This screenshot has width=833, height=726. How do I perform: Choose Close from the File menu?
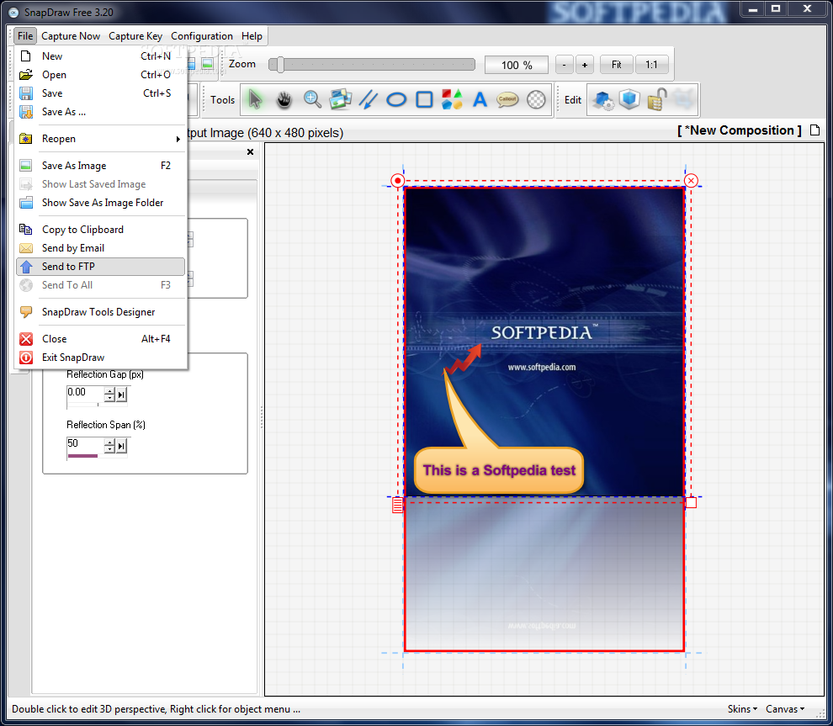pyautogui.click(x=101, y=339)
